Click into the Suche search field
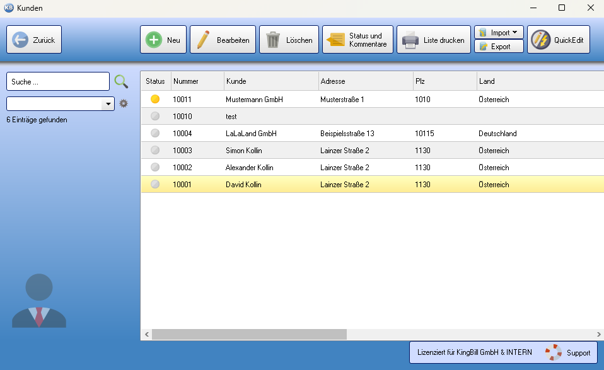This screenshot has width=604, height=370. [x=57, y=81]
